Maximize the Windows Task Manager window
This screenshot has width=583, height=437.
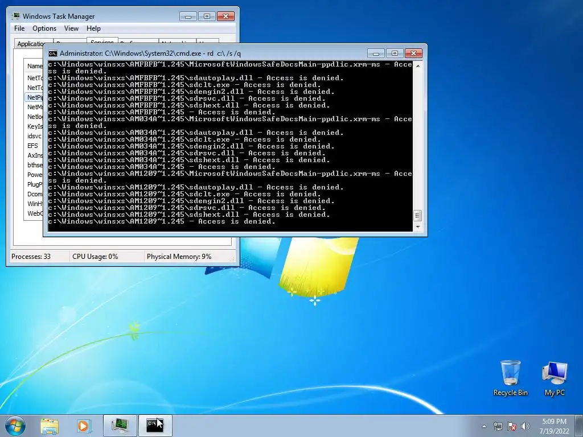(x=207, y=17)
